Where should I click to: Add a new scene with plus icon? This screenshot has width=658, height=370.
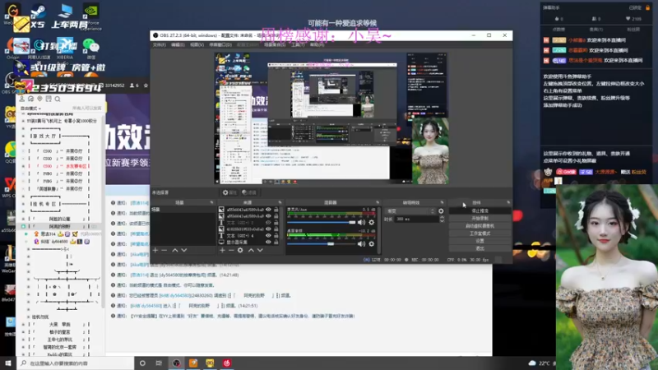155,250
